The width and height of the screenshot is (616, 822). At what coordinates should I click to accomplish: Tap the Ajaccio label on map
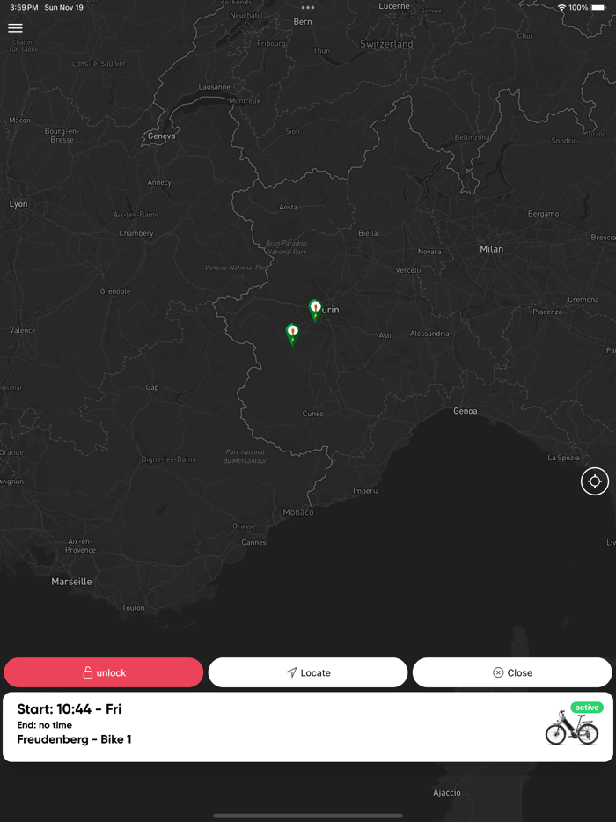[447, 793]
